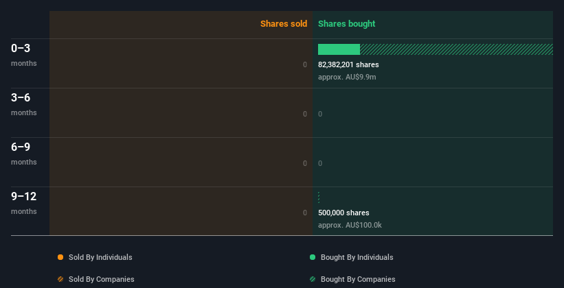The image size is (564, 288).
Task: Click the 500,000 shares value
Action: point(343,213)
